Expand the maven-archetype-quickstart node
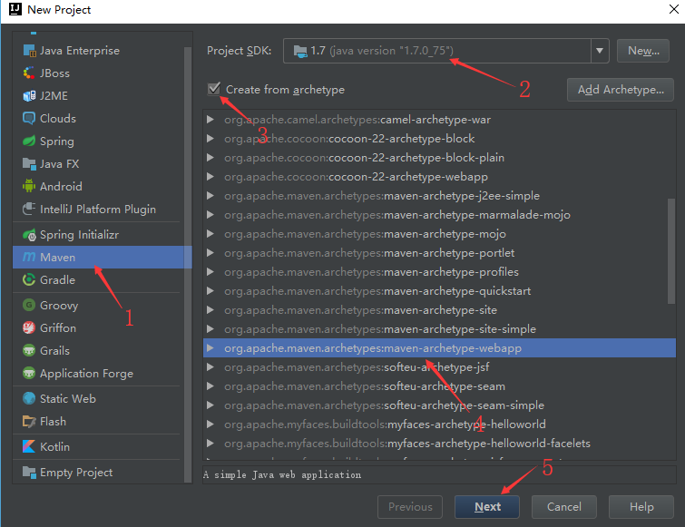 pyautogui.click(x=210, y=291)
